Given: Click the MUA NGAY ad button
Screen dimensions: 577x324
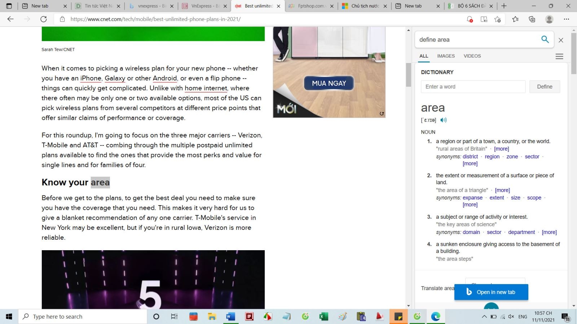Looking at the screenshot, I should [x=329, y=83].
